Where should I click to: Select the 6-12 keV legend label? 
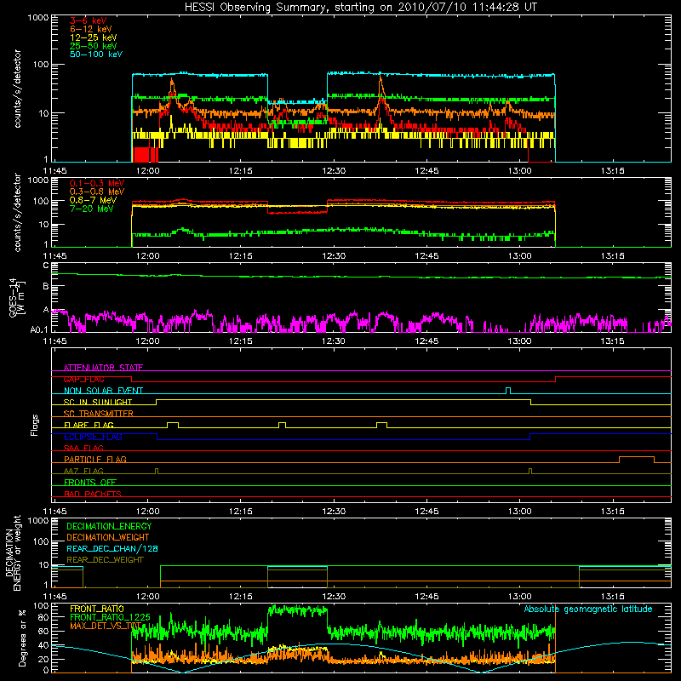point(91,29)
